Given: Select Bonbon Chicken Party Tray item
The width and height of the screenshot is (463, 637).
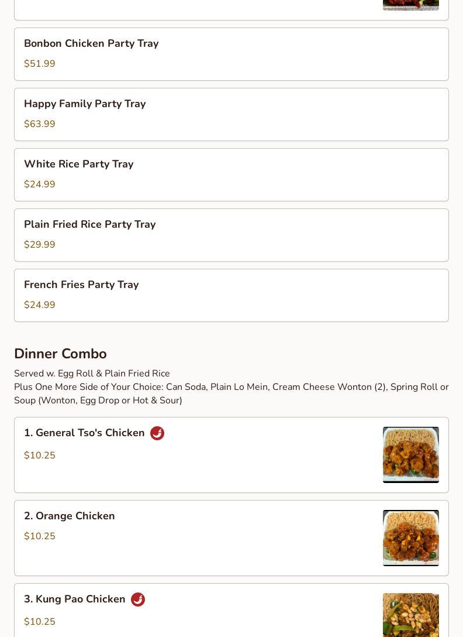Looking at the screenshot, I should 231,54.
